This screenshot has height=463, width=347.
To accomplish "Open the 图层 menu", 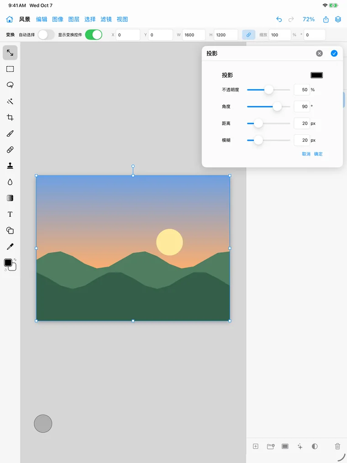I will click(74, 20).
